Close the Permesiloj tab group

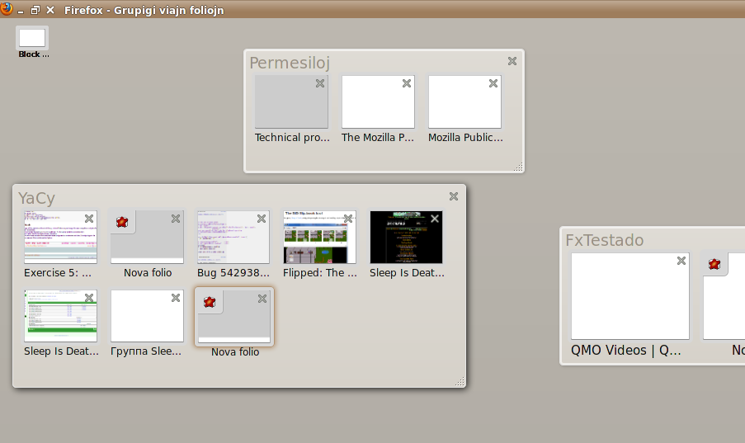click(512, 61)
